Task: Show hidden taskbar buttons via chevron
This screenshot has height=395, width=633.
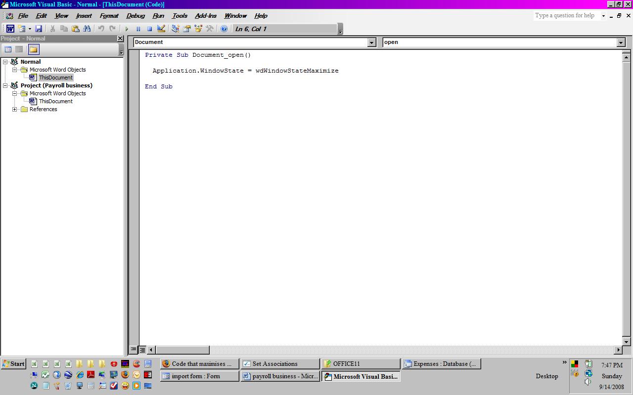Action: (564, 362)
